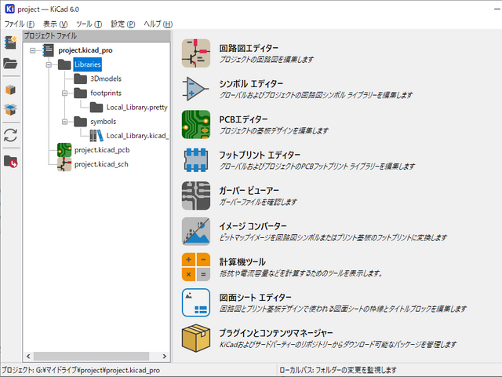Launch the symbol editor icon (シンボル エディター)

pyautogui.click(x=196, y=89)
